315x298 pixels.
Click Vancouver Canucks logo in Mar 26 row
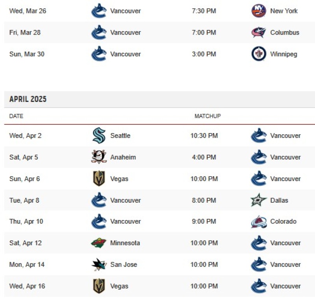tap(99, 11)
